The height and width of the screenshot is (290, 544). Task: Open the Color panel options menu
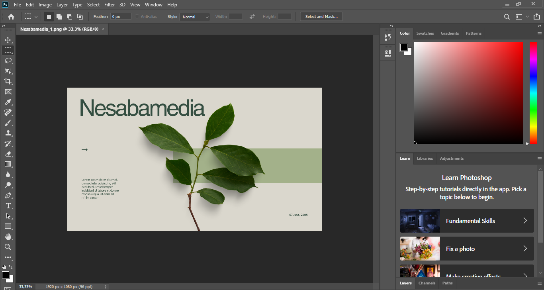click(540, 33)
